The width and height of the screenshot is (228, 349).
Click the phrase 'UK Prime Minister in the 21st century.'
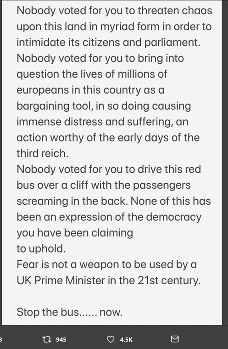click(x=109, y=281)
